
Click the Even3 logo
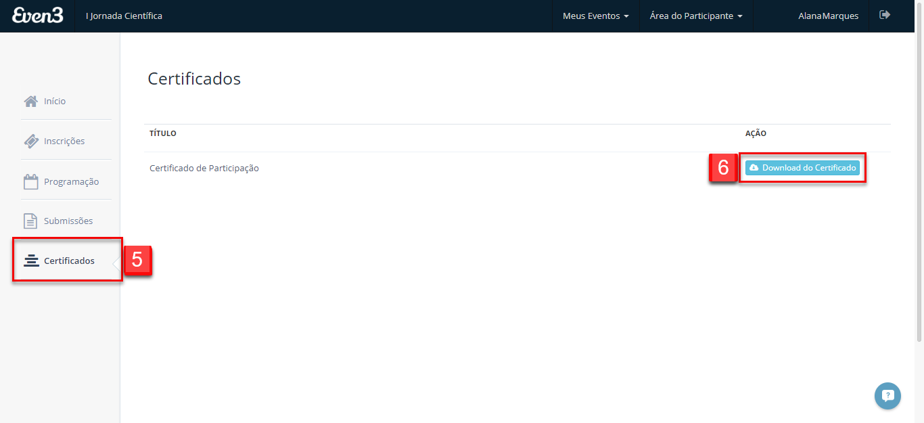tap(38, 15)
